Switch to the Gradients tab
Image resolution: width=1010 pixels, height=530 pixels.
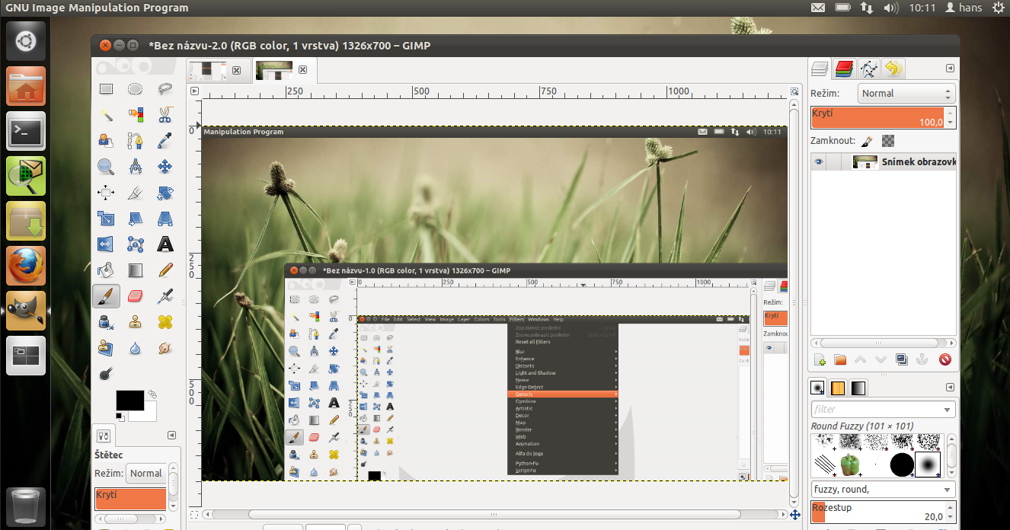tap(858, 388)
